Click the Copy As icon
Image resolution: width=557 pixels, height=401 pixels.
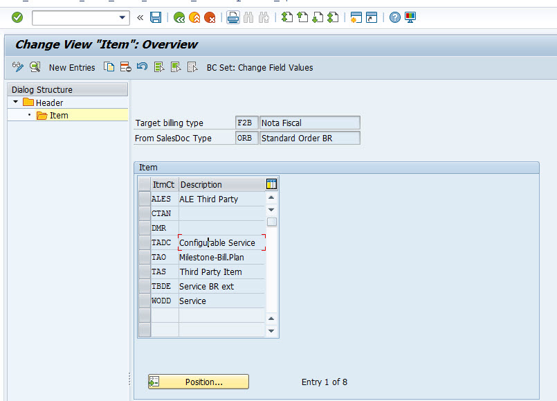click(x=109, y=66)
